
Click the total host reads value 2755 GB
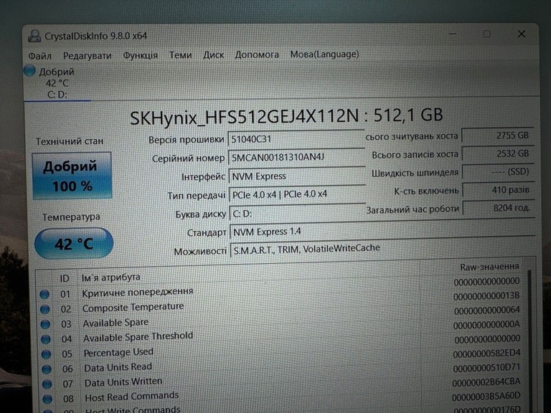point(497,136)
